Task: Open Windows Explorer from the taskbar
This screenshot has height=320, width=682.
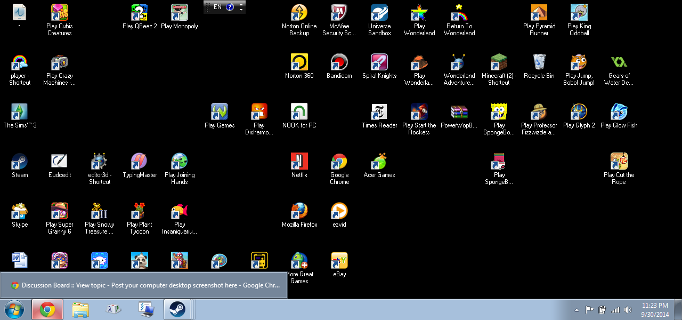Action: point(80,309)
